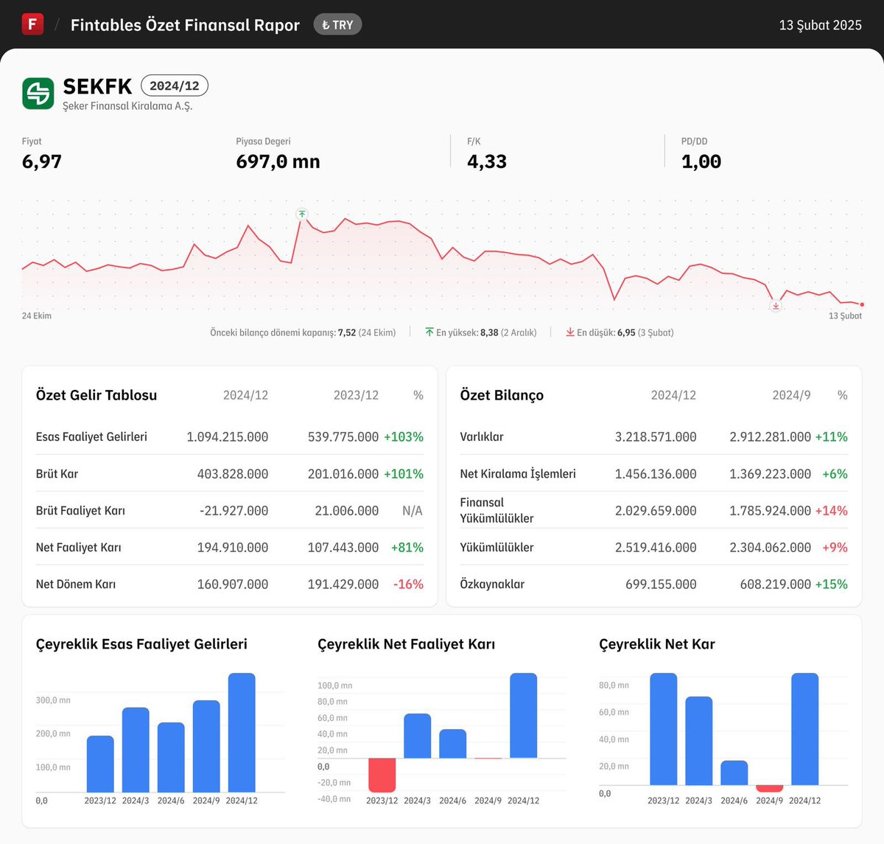Click the Özkaynaklar value 699.155.000
Image resolution: width=884 pixels, height=844 pixels.
[x=661, y=584]
